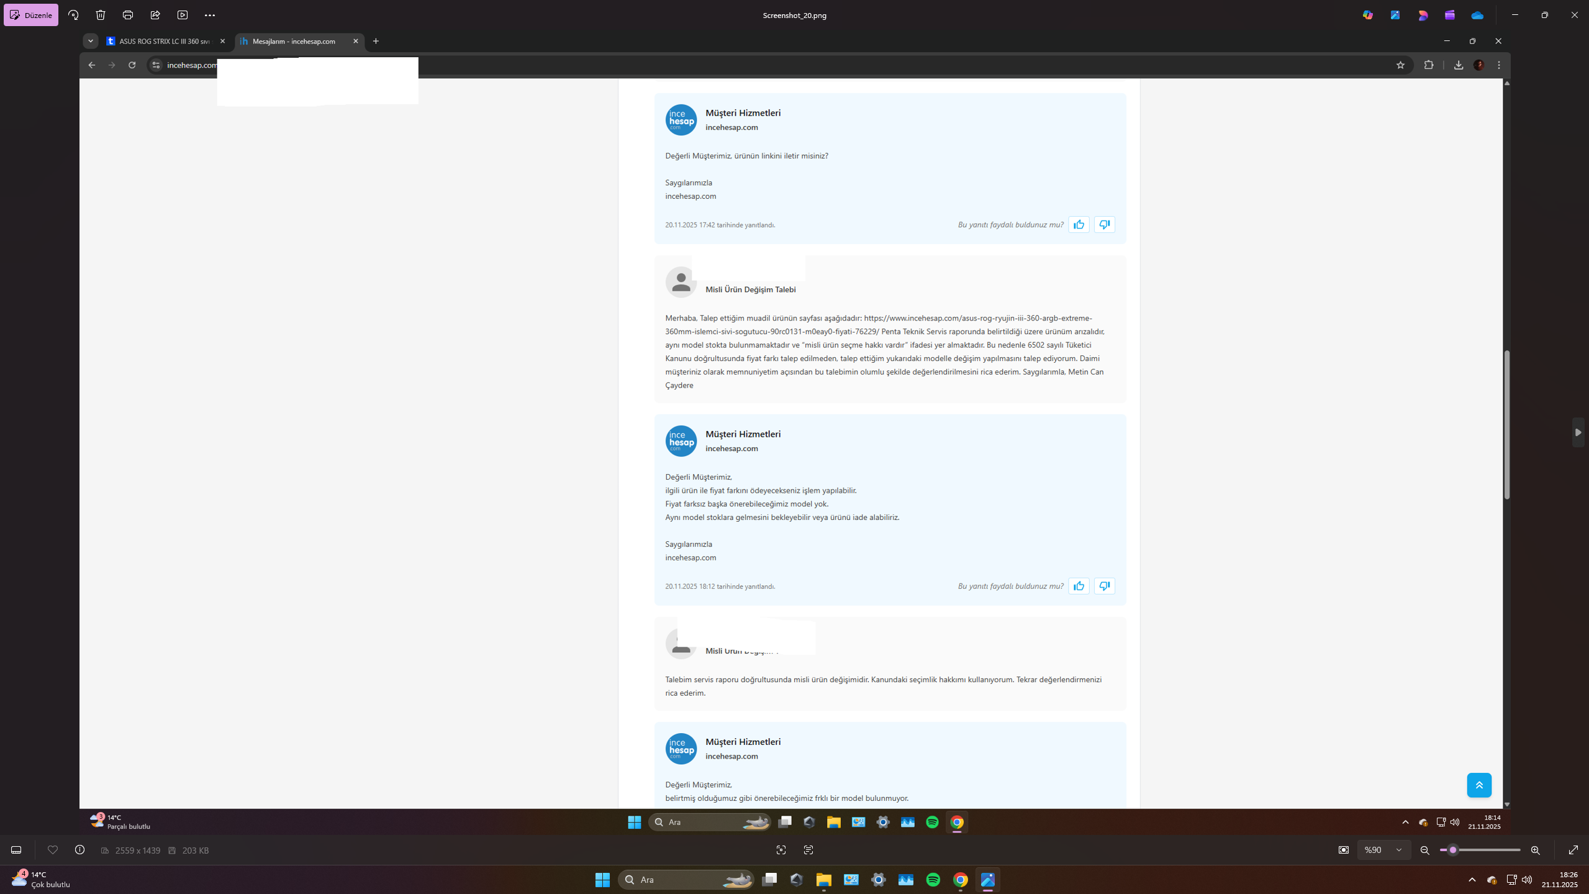Screen dimensions: 1589x894
Task: Open the Çok bulutlu weather widget
Action: (41, 880)
